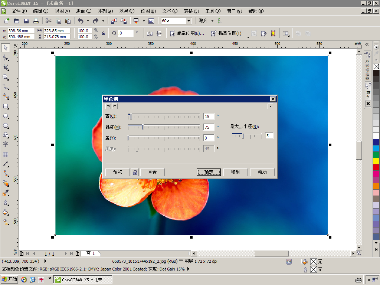380x285 pixels.
Task: Click the x position 398.36 mm field
Action: 21,31
